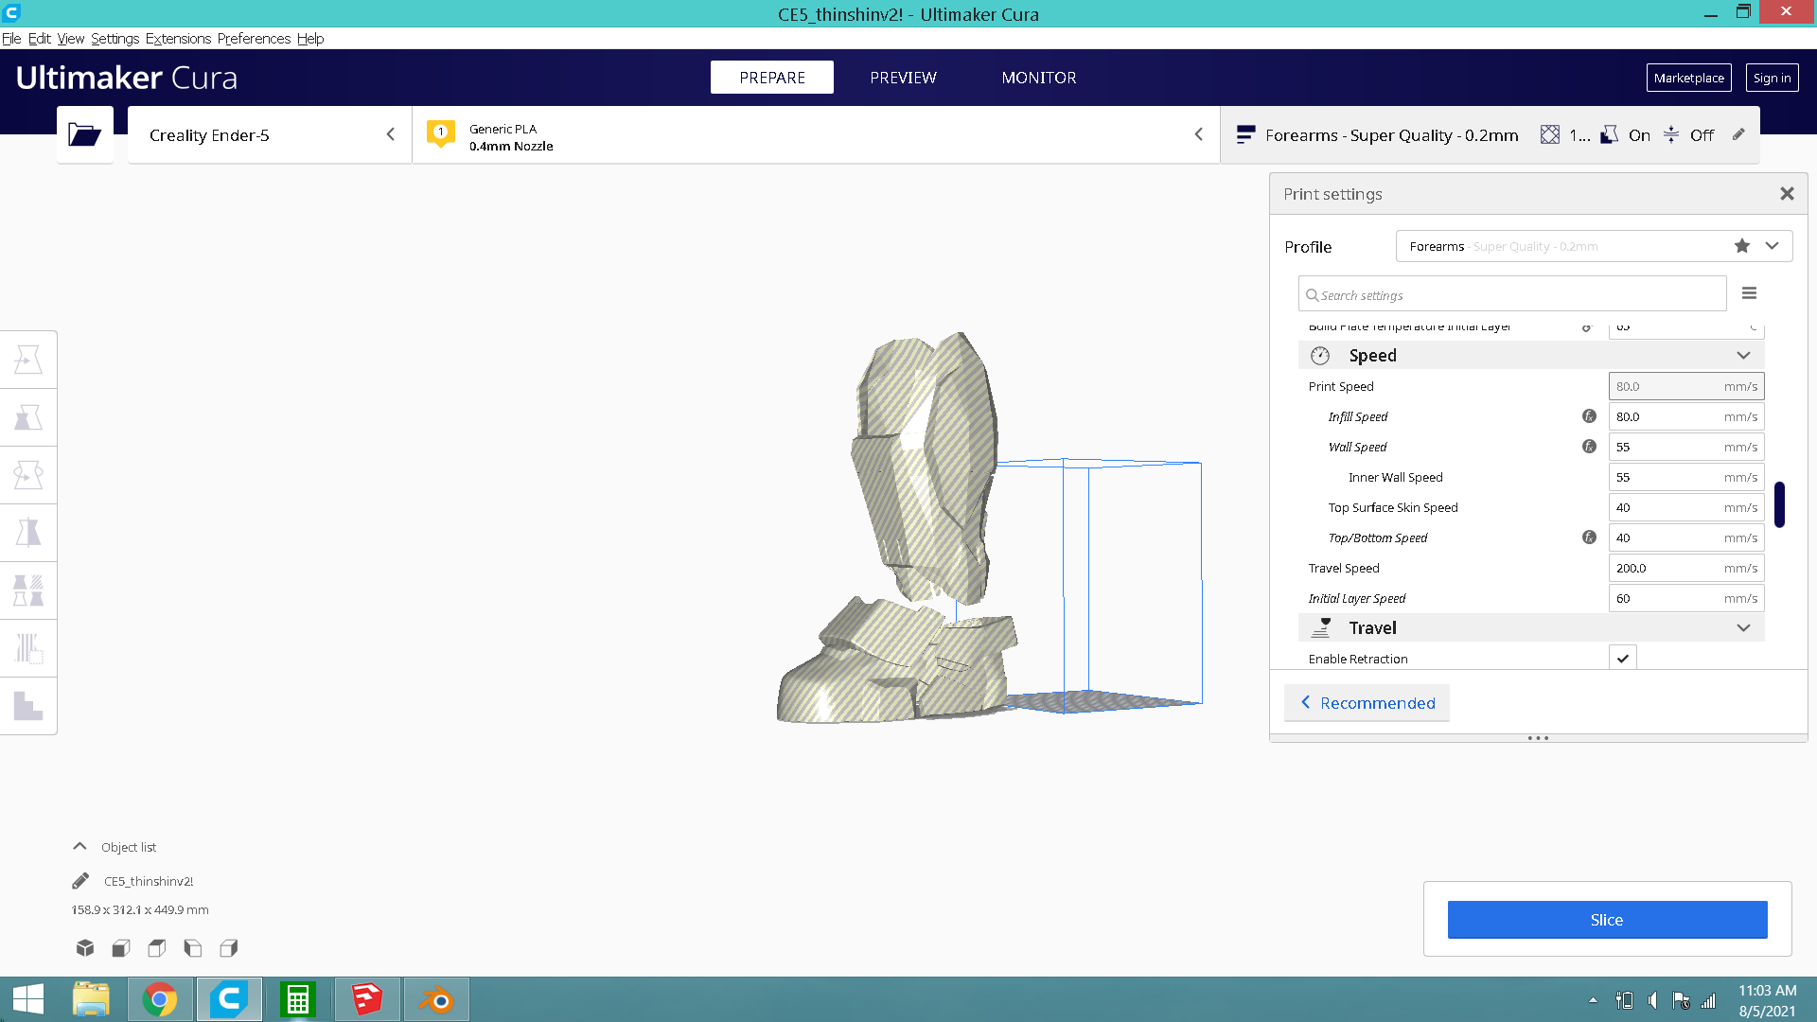
Task: Switch to the MONITOR stage
Action: (1039, 78)
